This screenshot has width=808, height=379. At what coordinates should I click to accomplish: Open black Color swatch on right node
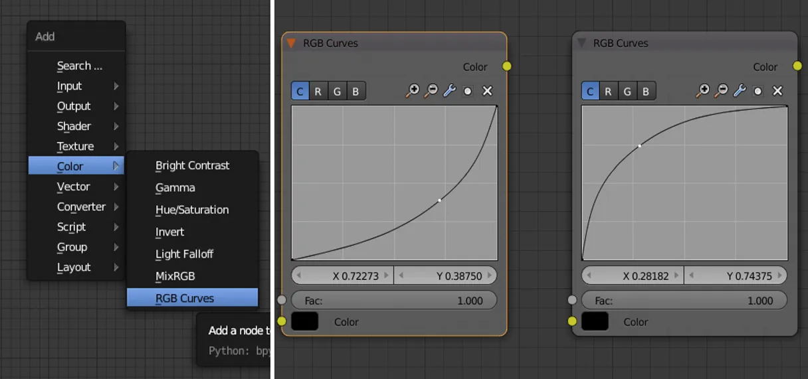pos(595,322)
